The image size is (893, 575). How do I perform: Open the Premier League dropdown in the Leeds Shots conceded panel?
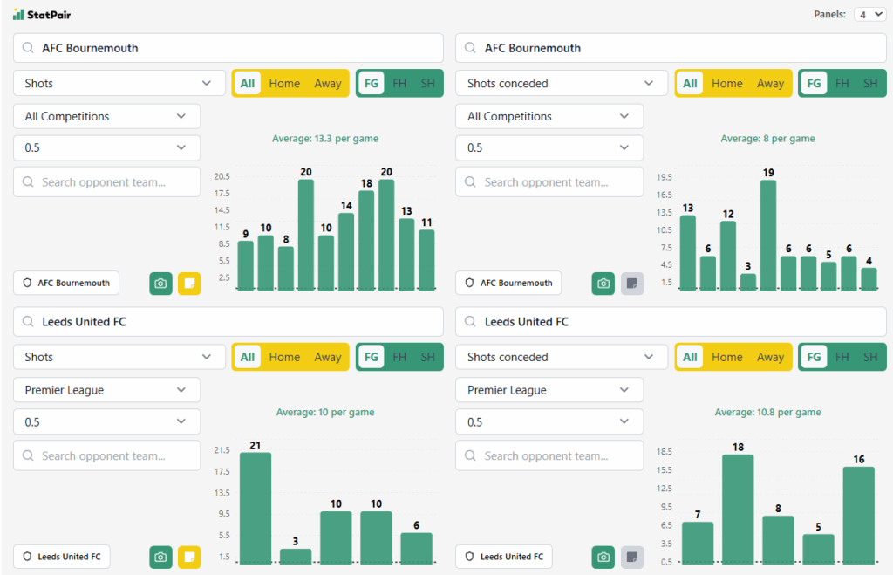coord(549,390)
